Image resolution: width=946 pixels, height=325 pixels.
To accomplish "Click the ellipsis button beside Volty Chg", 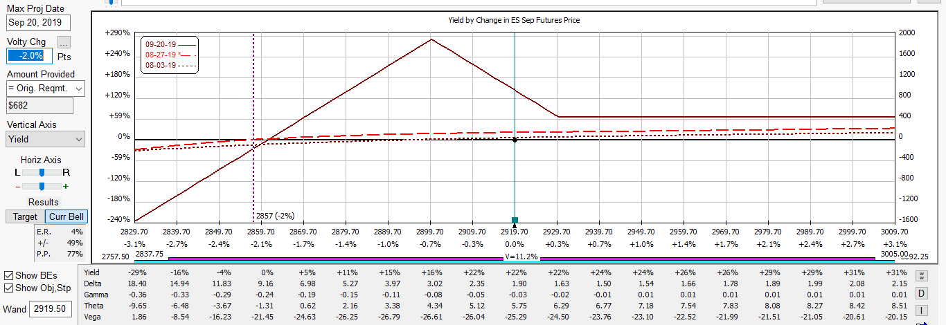I will coord(64,42).
